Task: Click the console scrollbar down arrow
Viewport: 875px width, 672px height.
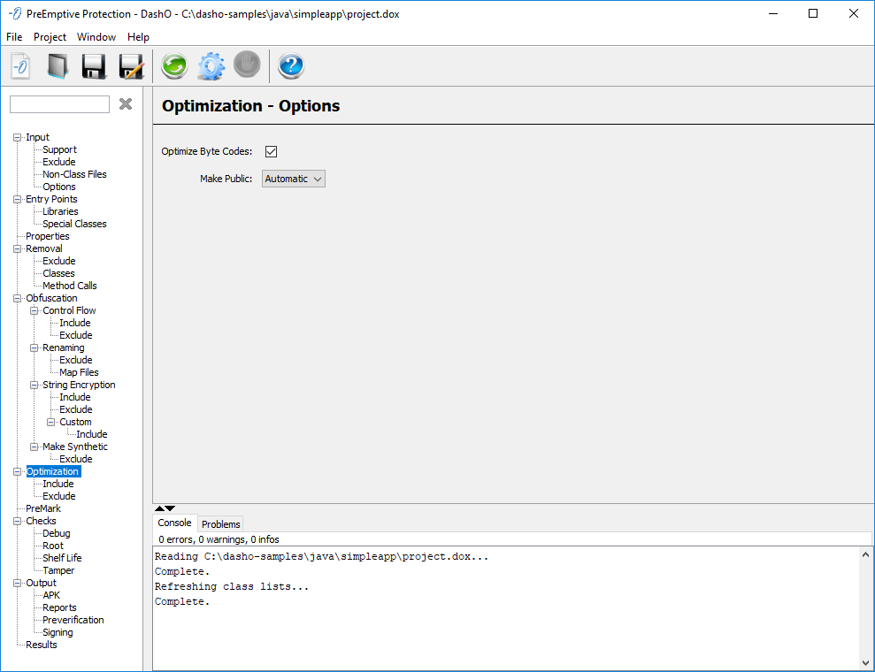Action: (x=865, y=662)
